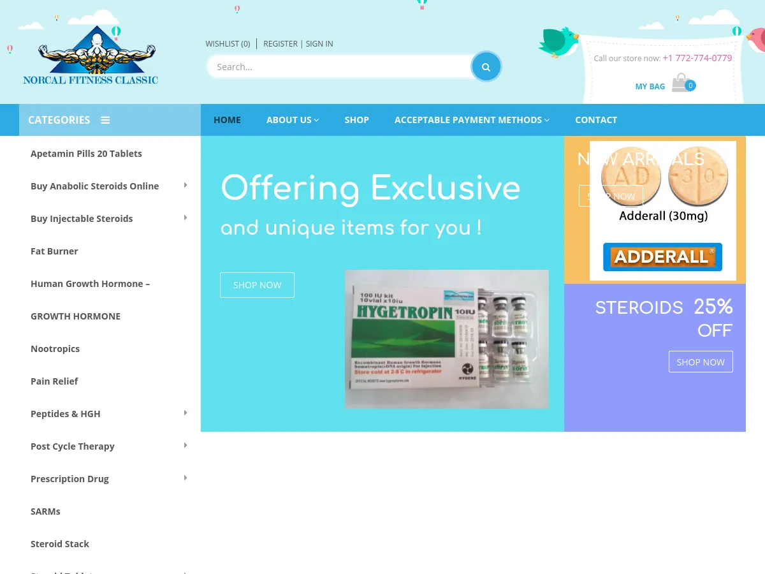Screen dimensions: 765x574
Task: Click the search magnifier button
Action: [x=486, y=66]
